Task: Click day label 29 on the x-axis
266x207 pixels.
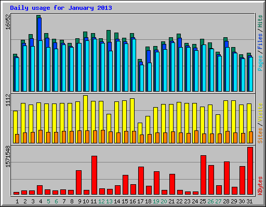Action: (234, 201)
